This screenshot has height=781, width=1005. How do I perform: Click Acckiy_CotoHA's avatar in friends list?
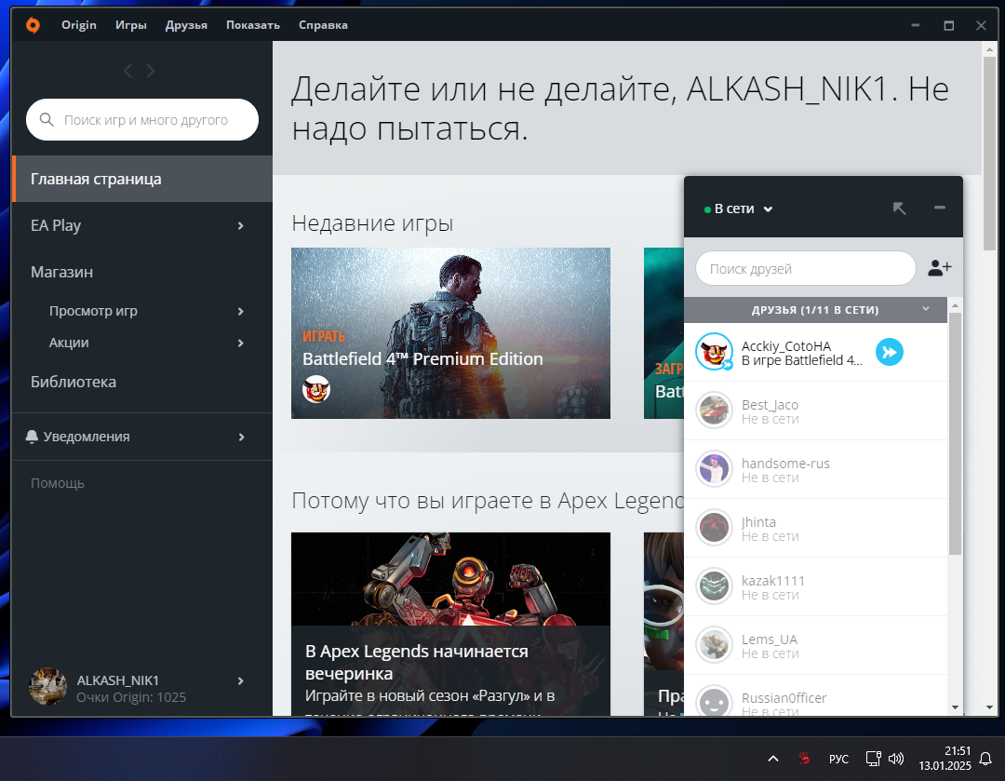(x=714, y=352)
